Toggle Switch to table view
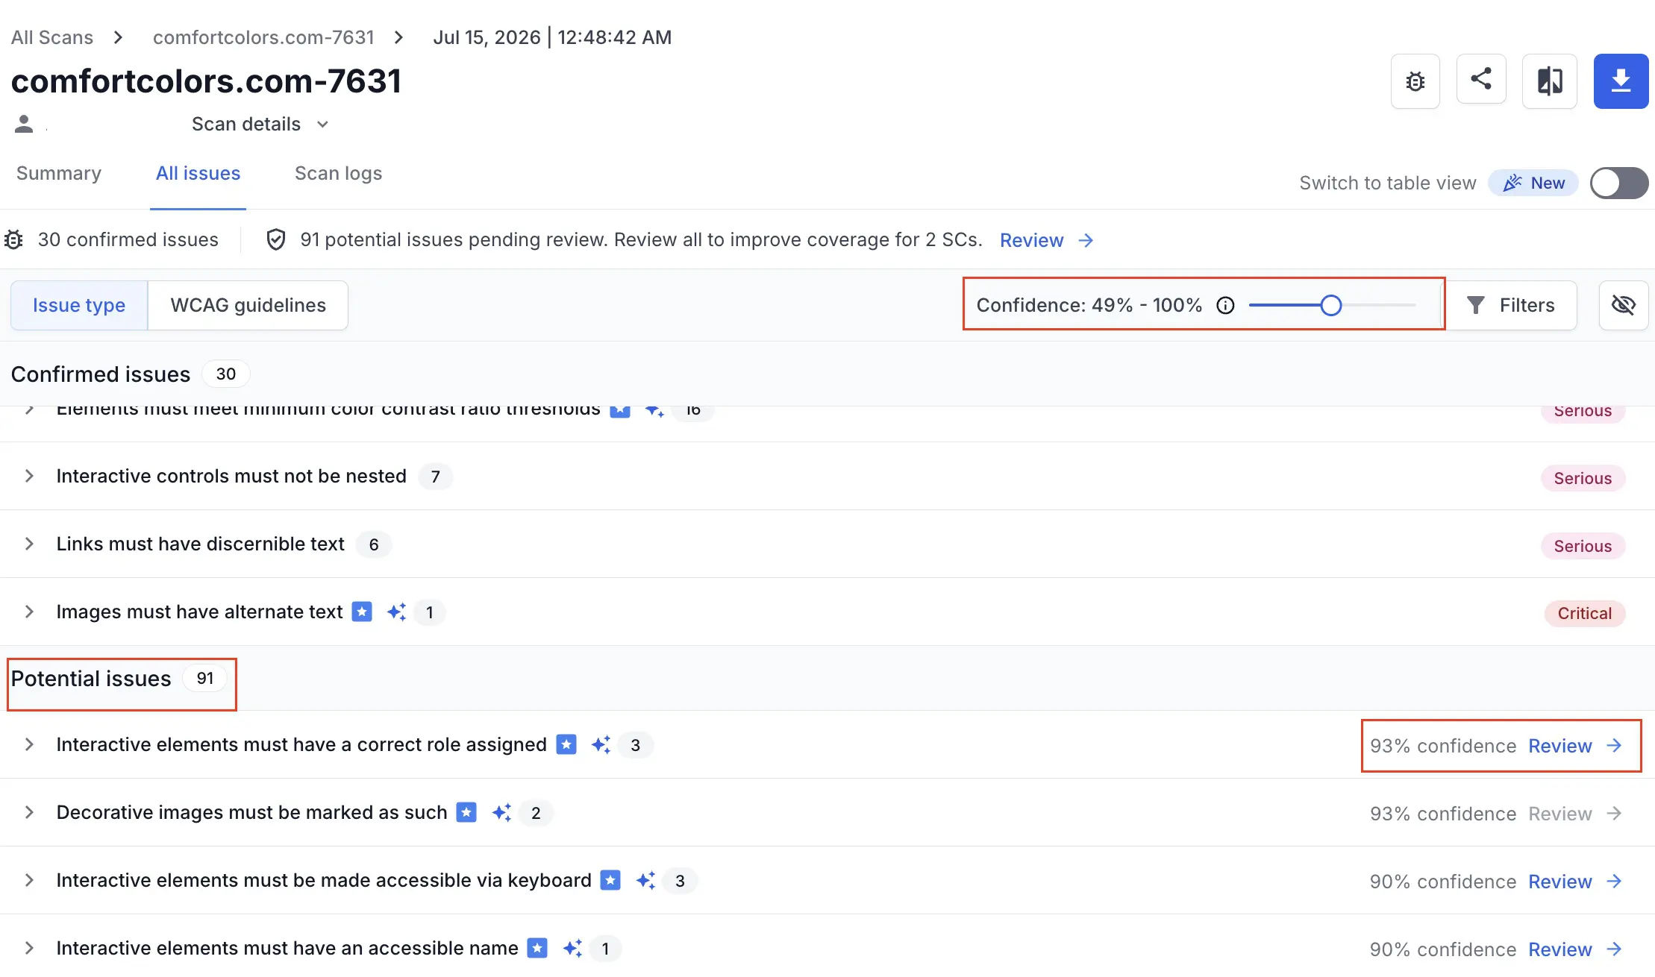The width and height of the screenshot is (1655, 977). (x=1618, y=183)
